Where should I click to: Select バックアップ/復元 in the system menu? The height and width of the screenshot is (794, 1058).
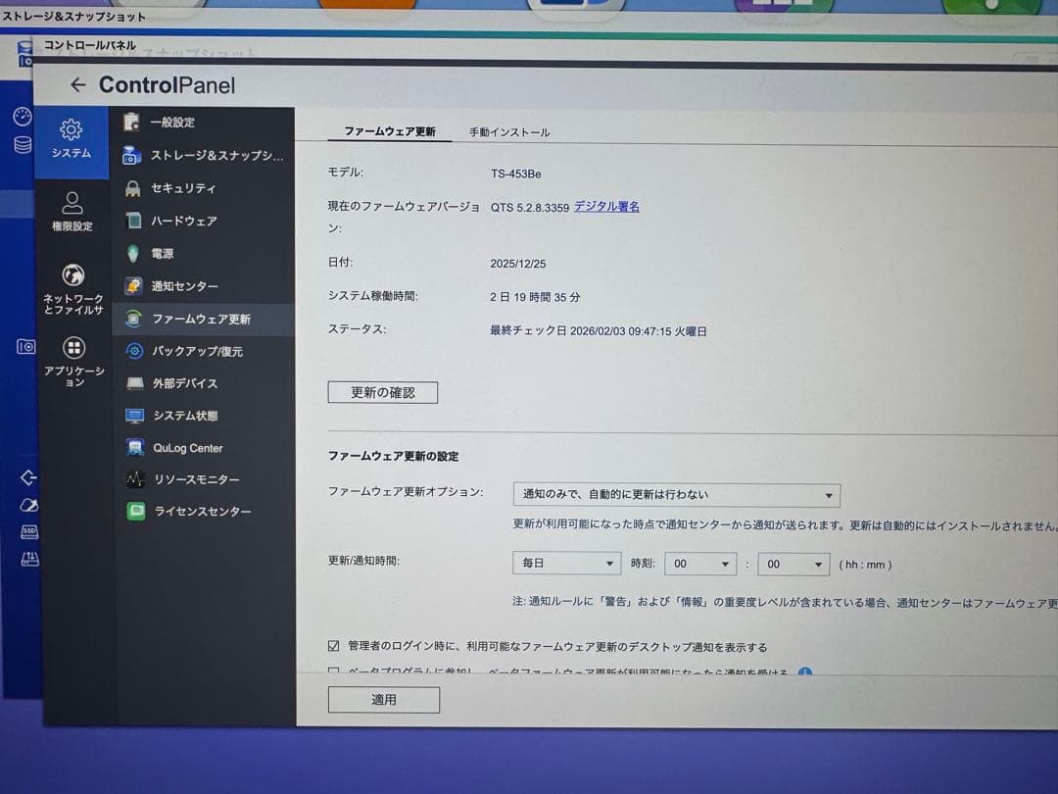point(198,351)
